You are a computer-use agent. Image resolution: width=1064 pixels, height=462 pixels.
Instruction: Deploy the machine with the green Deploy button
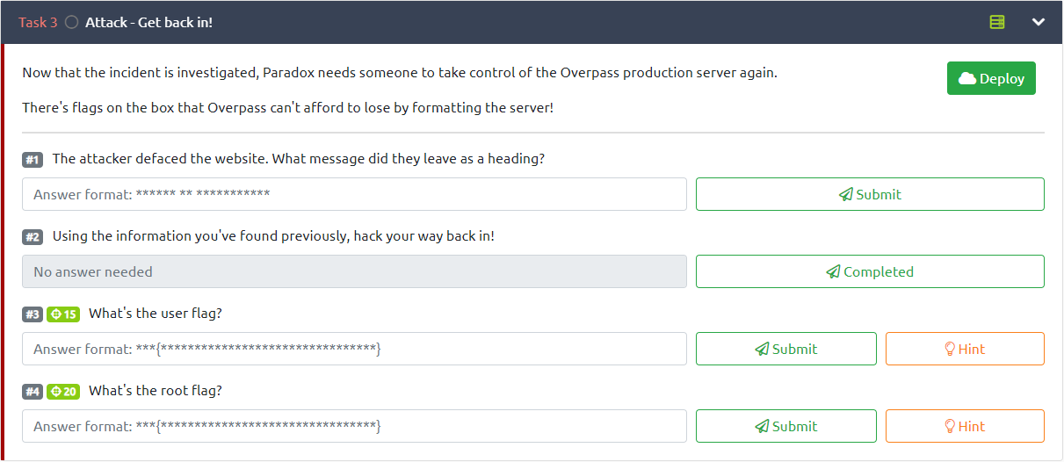tap(991, 78)
